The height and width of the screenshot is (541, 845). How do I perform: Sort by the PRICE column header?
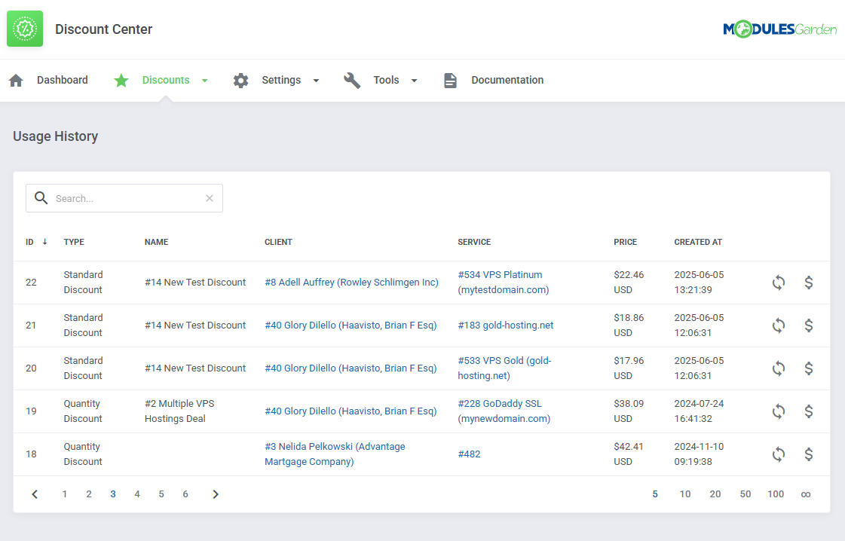click(x=625, y=242)
